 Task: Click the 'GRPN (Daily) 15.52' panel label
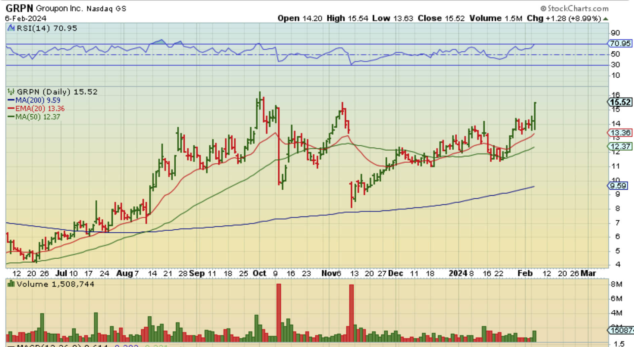pos(57,92)
